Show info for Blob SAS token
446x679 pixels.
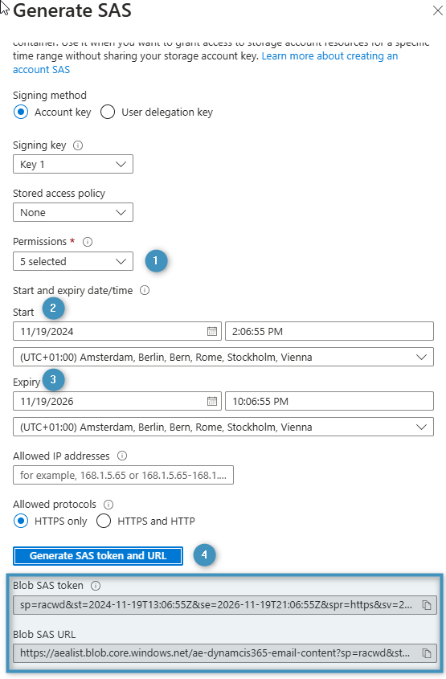tap(96, 586)
